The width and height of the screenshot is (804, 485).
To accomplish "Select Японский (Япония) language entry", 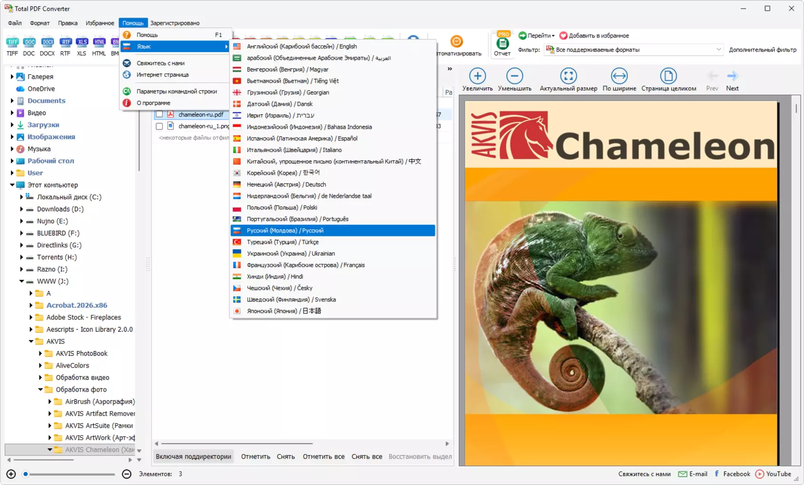I will click(333, 311).
